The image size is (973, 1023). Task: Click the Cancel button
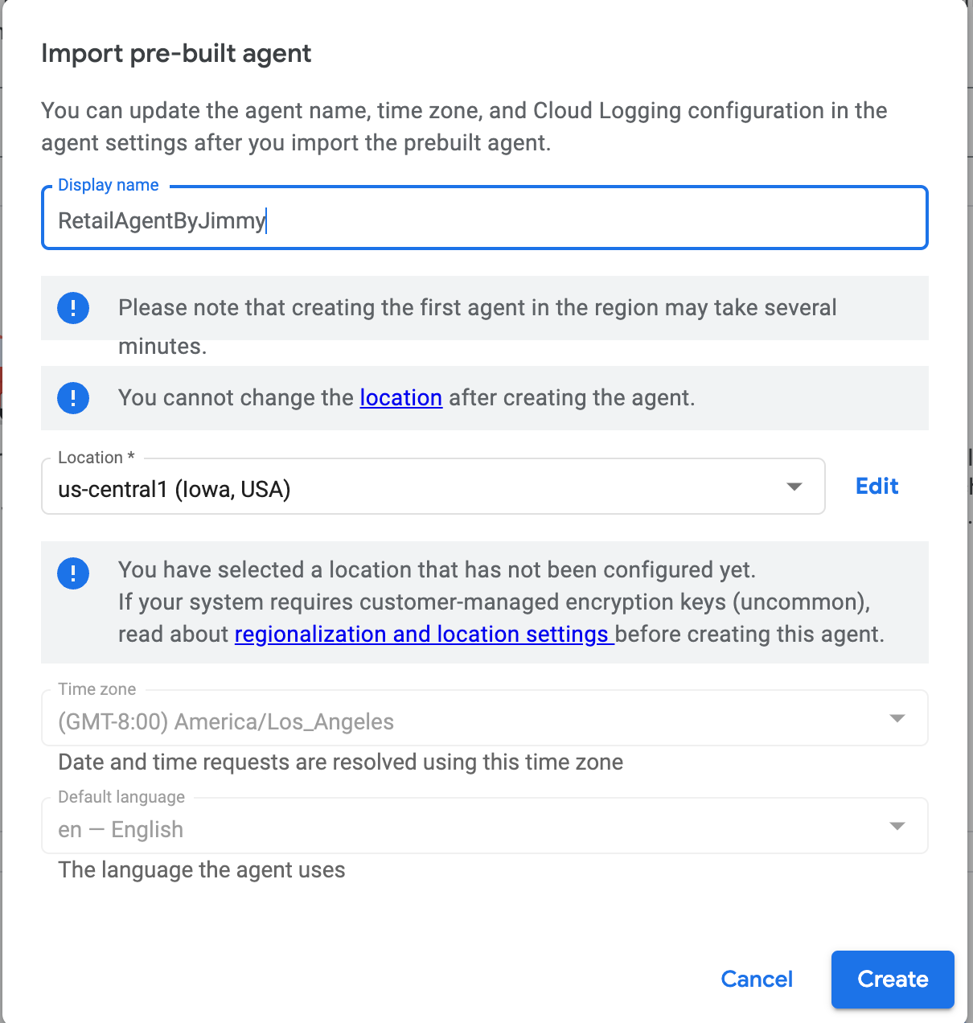tap(757, 979)
